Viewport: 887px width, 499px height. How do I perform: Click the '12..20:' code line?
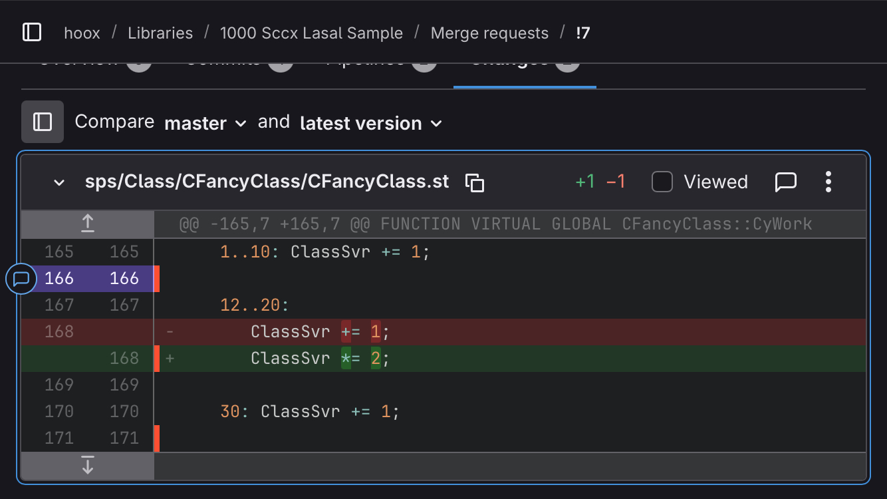(x=511, y=305)
